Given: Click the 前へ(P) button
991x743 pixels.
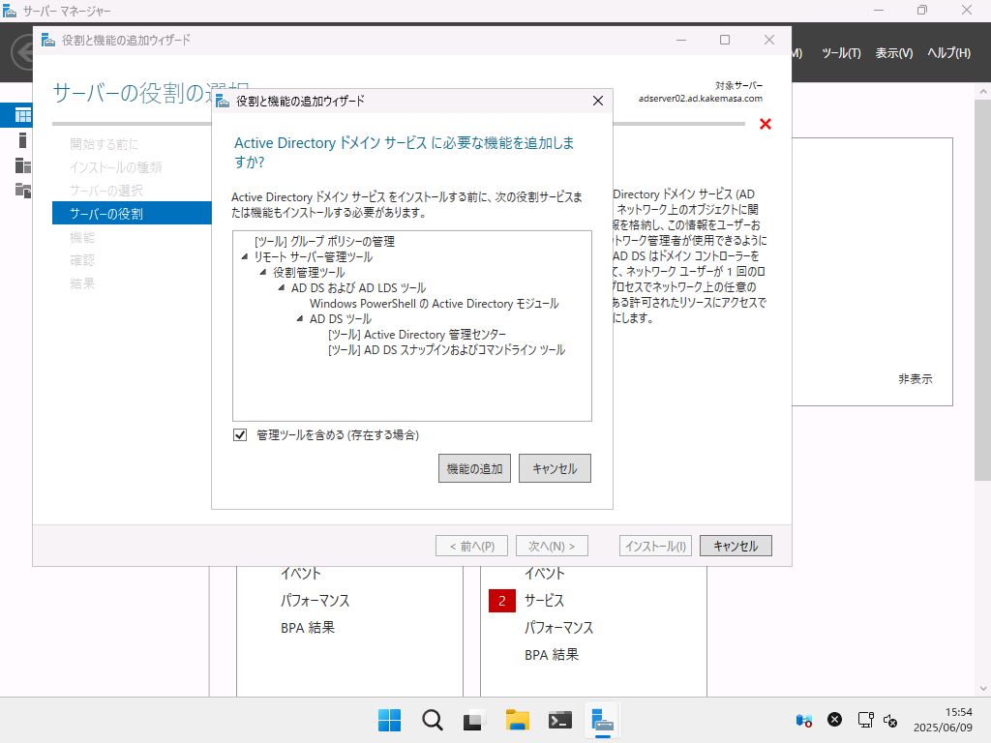Looking at the screenshot, I should click(471, 546).
